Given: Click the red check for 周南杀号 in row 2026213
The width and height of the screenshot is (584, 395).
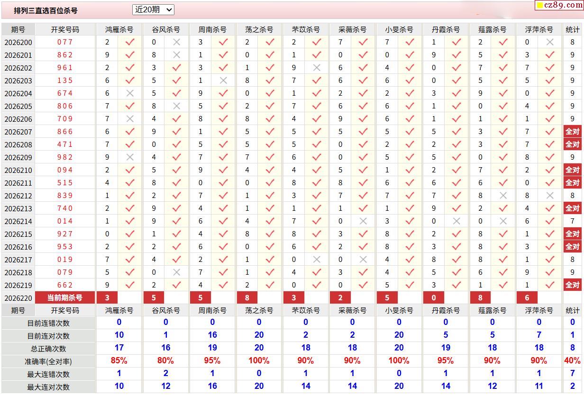Looking at the screenshot, I should pos(223,208).
